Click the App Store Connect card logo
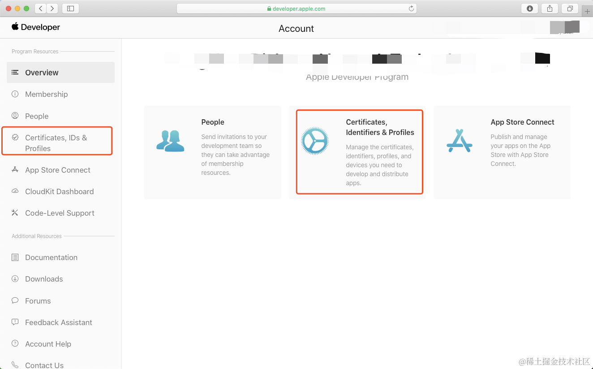 pyautogui.click(x=460, y=141)
